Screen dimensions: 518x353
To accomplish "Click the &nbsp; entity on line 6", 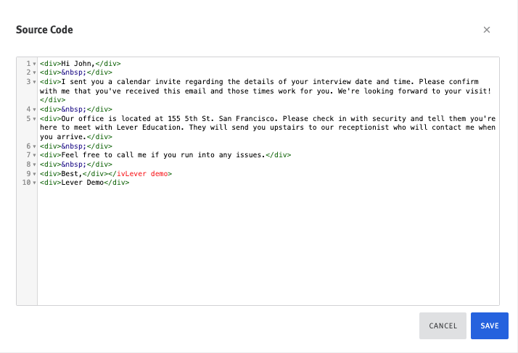I will pyautogui.click(x=74, y=146).
